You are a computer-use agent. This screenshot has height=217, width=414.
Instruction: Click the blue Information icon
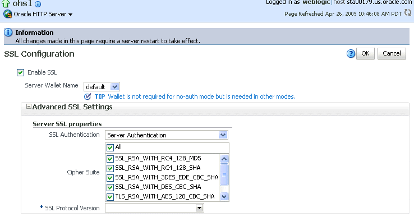coord(8,33)
